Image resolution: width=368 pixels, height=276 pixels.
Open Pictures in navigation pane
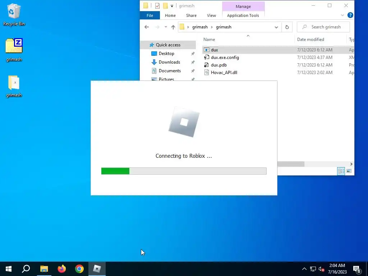166,79
